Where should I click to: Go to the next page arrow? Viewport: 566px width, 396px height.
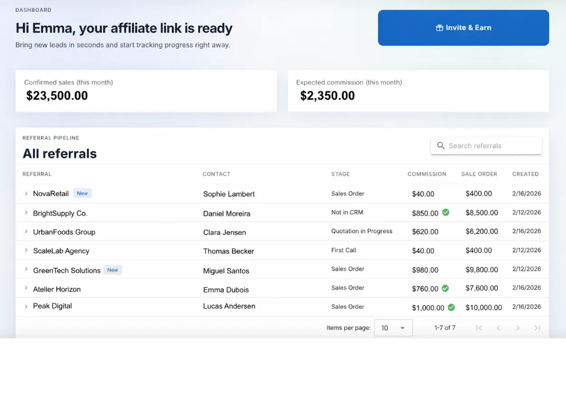pyautogui.click(x=518, y=328)
